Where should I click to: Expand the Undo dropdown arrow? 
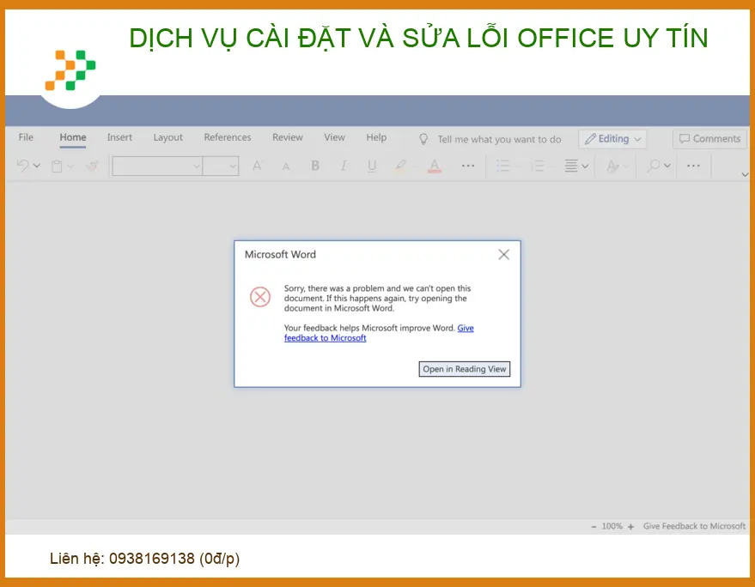click(37, 166)
